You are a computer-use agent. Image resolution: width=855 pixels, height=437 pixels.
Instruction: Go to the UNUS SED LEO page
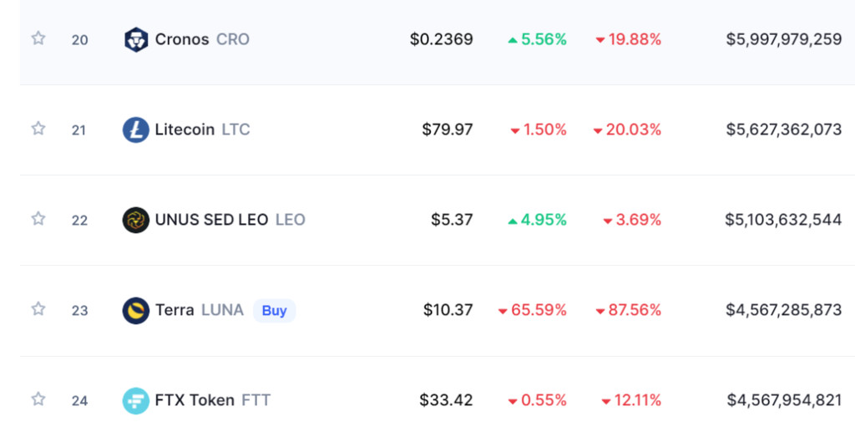(x=230, y=220)
